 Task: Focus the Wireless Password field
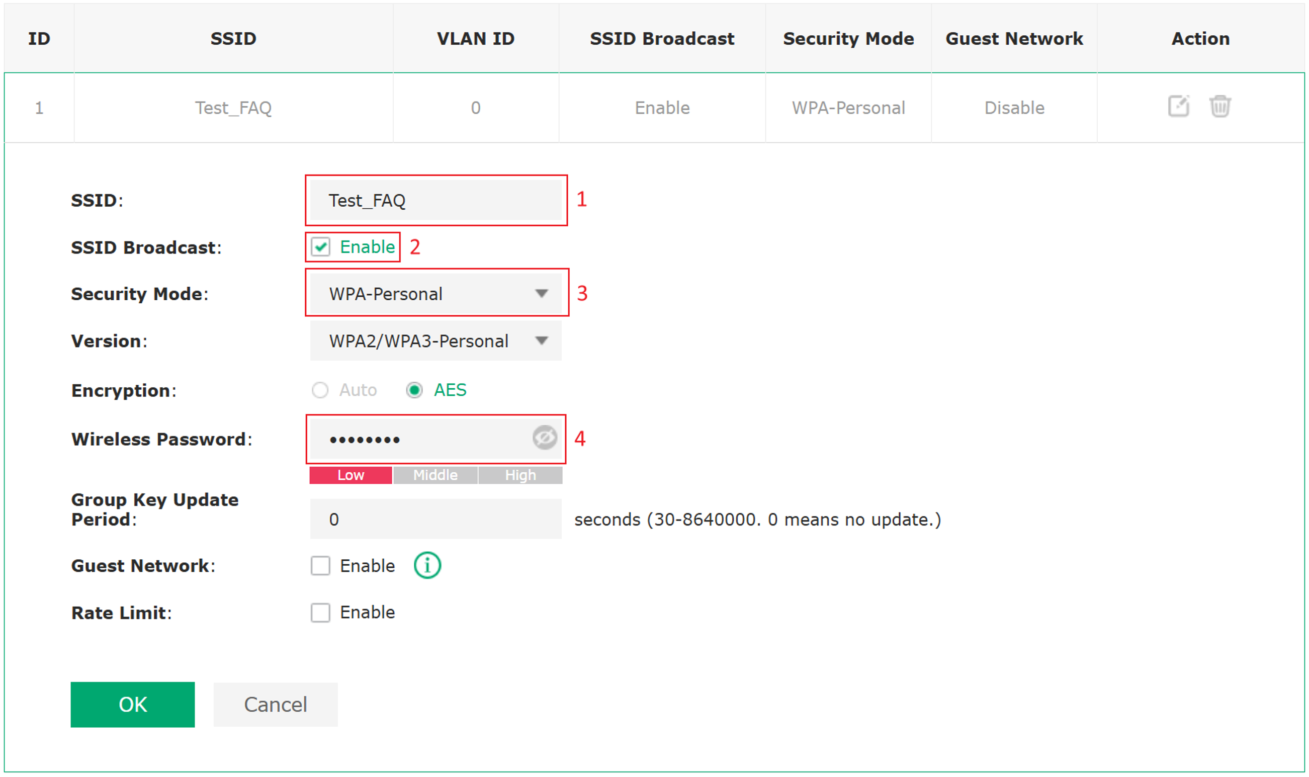(436, 439)
